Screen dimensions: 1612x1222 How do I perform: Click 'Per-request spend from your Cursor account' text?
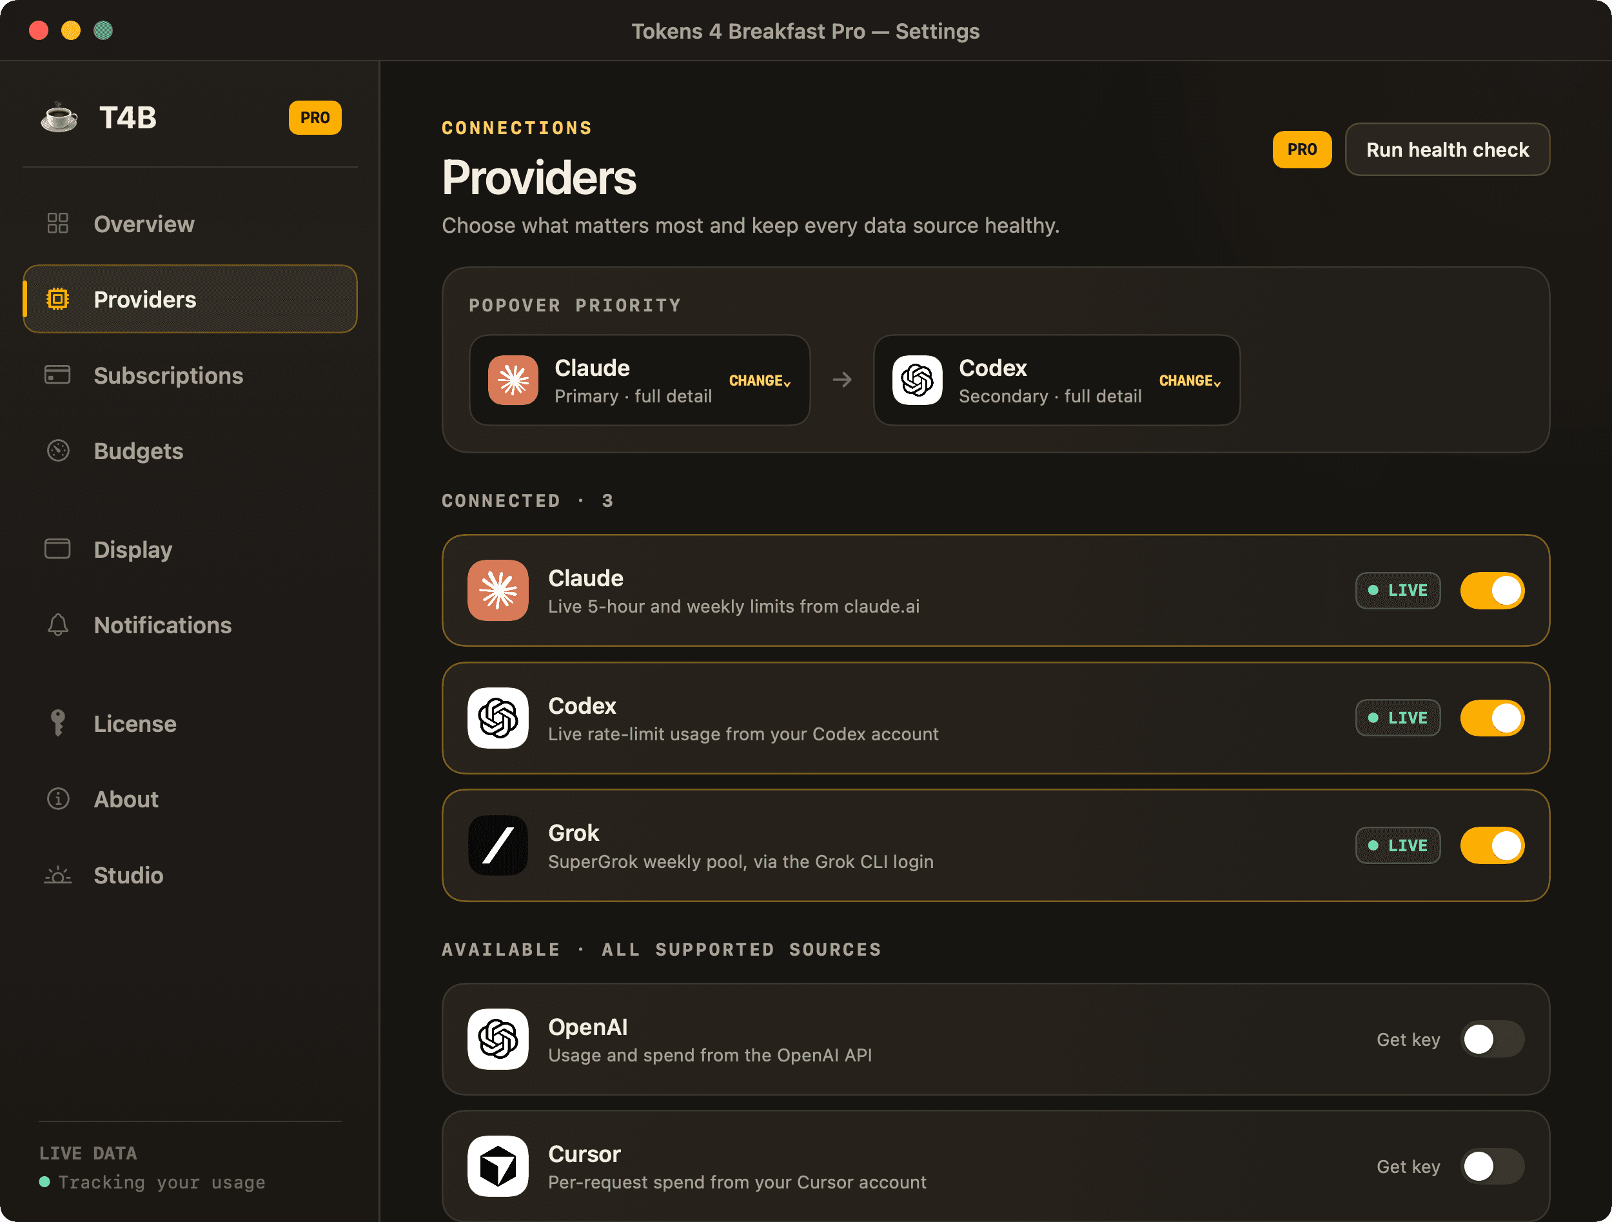pyautogui.click(x=737, y=1182)
